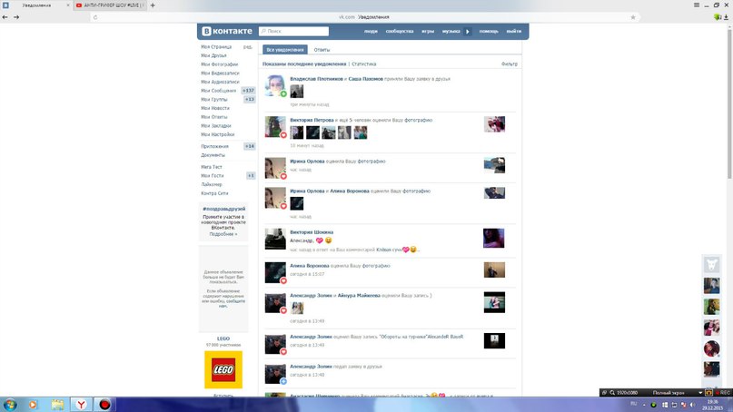Open Приложения in the sidebar
Screen dimensions: 733x412
[214, 146]
